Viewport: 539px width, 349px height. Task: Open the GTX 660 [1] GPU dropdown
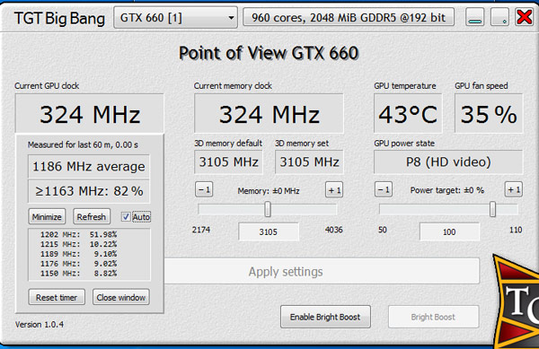(x=175, y=18)
